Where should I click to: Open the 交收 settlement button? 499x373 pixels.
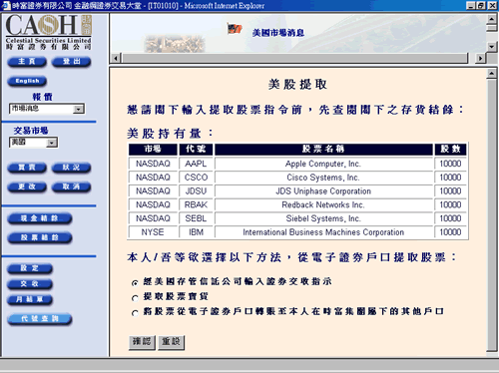pos(30,283)
